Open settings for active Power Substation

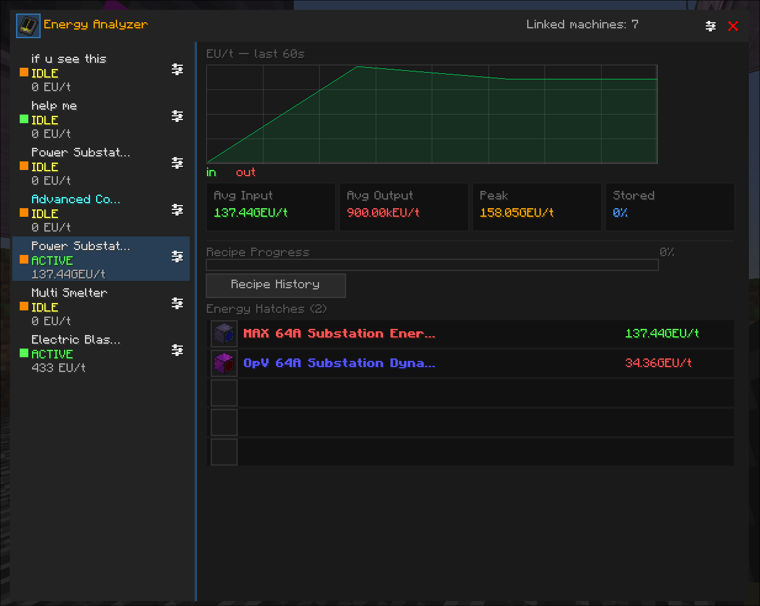[177, 256]
